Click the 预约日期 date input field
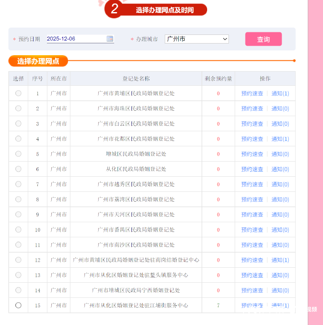This screenshot has width=323, height=325. coord(81,39)
